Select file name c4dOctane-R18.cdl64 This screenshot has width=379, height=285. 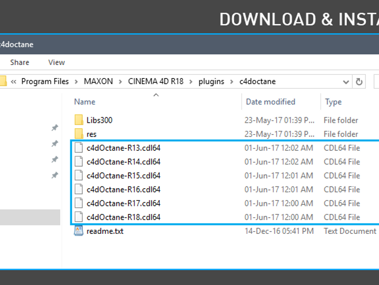click(124, 217)
